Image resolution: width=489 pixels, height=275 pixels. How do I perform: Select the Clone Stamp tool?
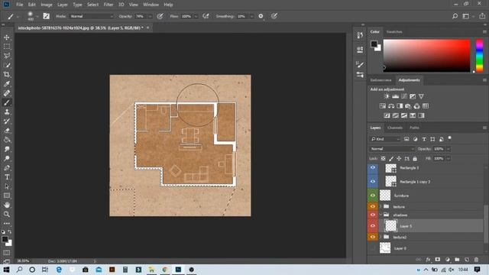7,112
